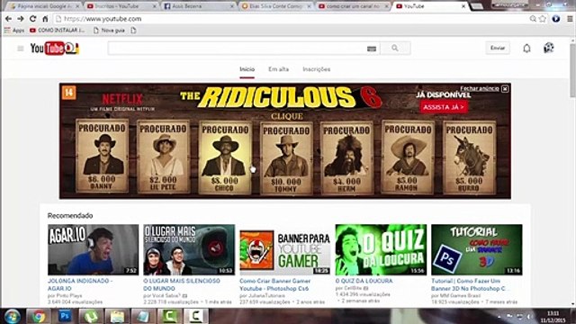Click the Herm wanted poster
The height and width of the screenshot is (324, 576).
(346, 157)
